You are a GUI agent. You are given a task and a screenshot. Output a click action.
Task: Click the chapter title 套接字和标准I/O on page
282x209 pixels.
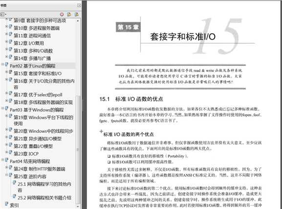tap(183, 37)
